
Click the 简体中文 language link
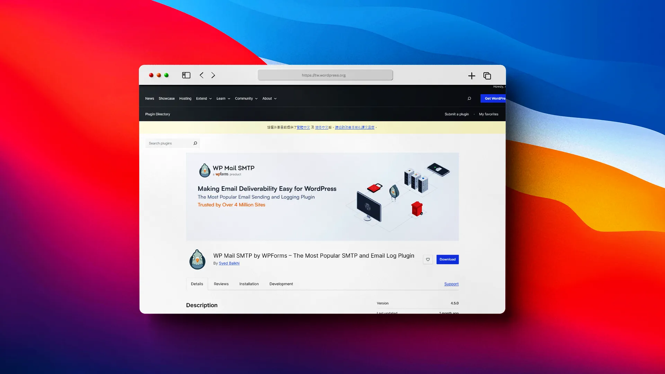point(321,127)
